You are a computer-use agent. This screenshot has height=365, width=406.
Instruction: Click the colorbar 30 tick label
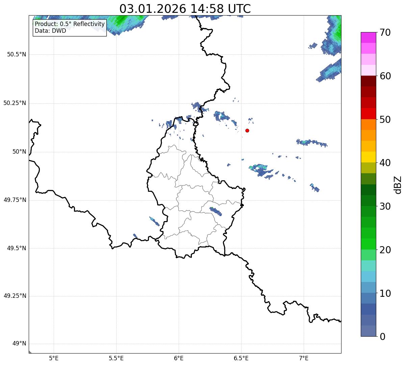coord(385,207)
